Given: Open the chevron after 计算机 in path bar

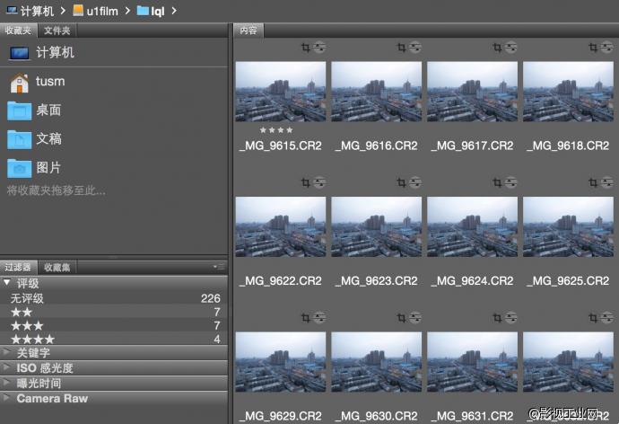Looking at the screenshot, I should point(63,11).
